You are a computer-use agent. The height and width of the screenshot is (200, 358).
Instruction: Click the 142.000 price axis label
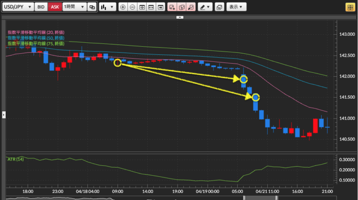point(347,76)
